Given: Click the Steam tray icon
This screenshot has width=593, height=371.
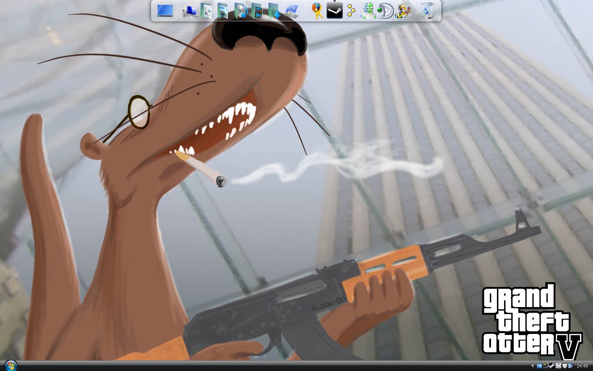Looking at the screenshot, I should (x=552, y=366).
